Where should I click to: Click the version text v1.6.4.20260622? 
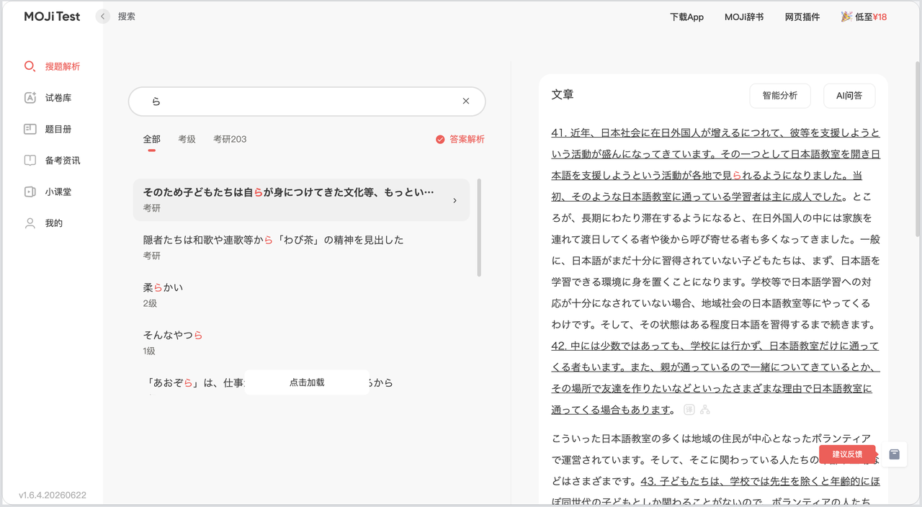coord(53,495)
